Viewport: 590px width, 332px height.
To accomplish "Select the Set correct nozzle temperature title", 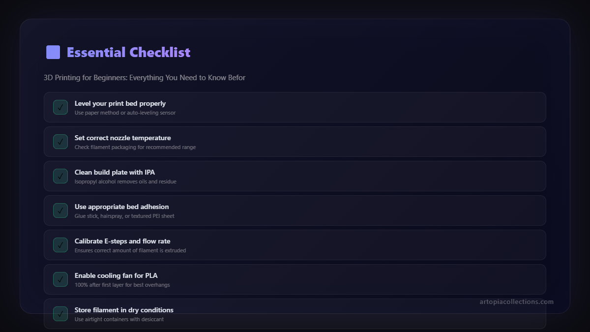I will coord(122,138).
